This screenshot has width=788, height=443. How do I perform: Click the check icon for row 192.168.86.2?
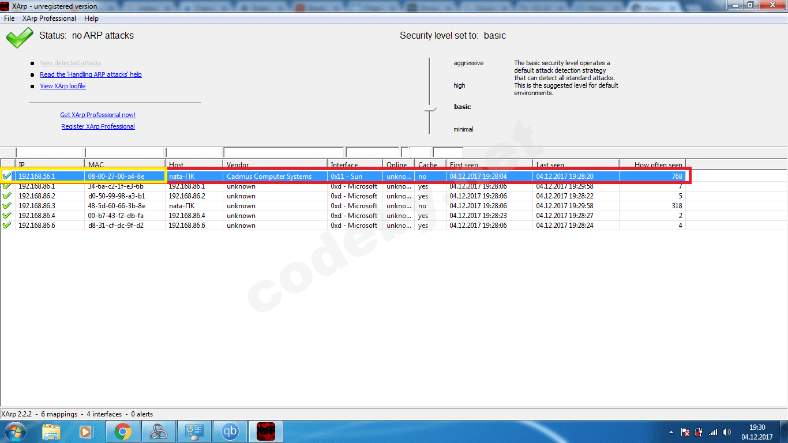pyautogui.click(x=7, y=196)
